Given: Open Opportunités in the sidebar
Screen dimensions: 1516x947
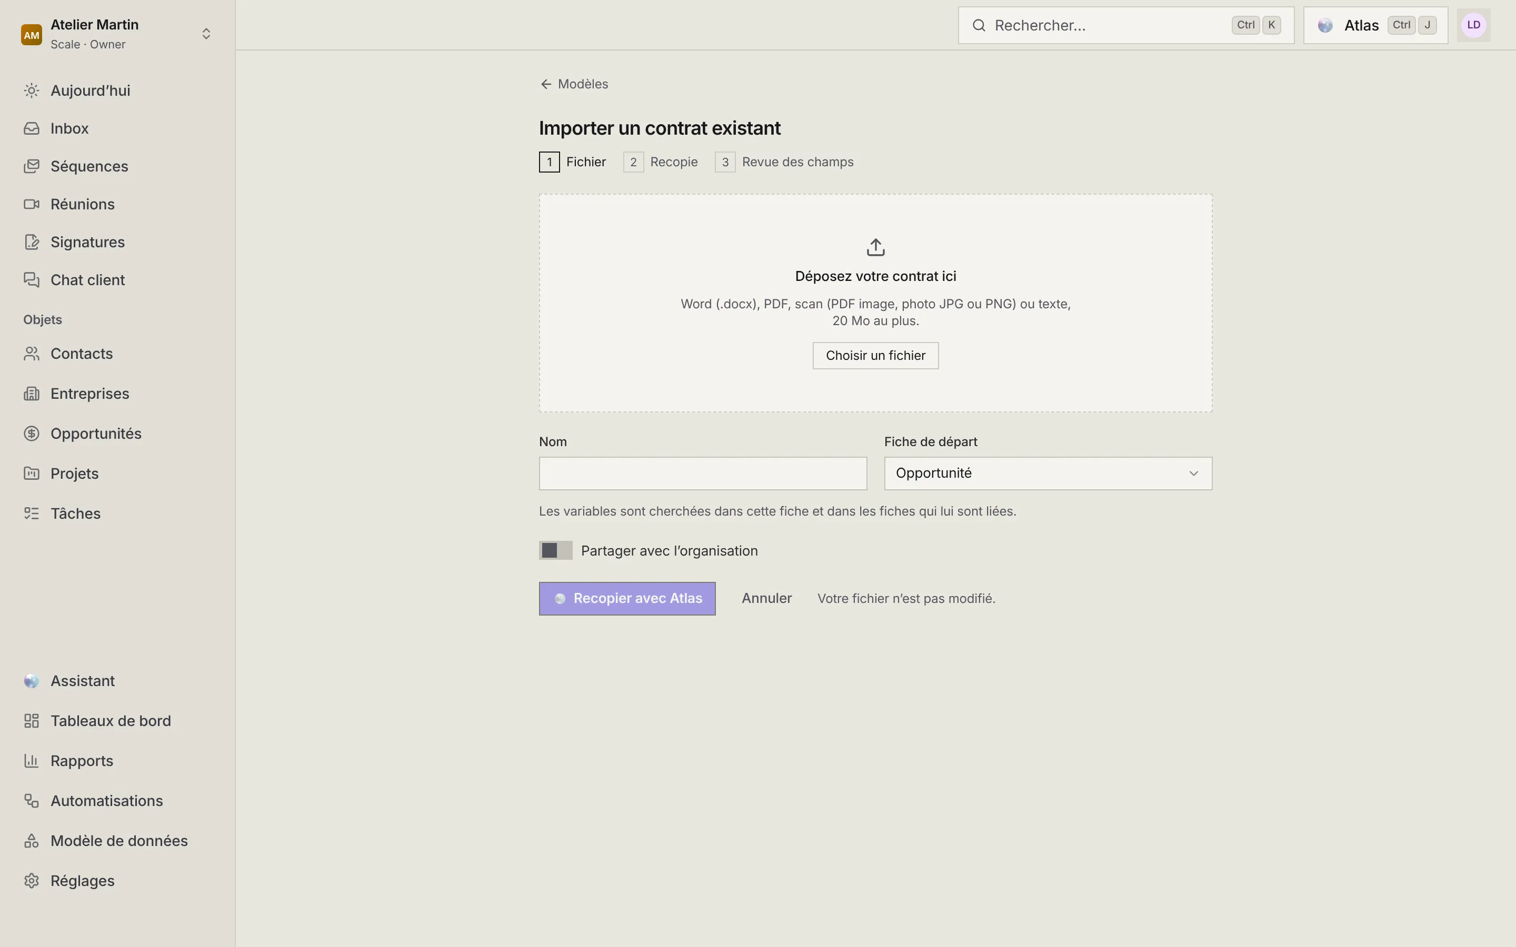Looking at the screenshot, I should [x=118, y=434].
